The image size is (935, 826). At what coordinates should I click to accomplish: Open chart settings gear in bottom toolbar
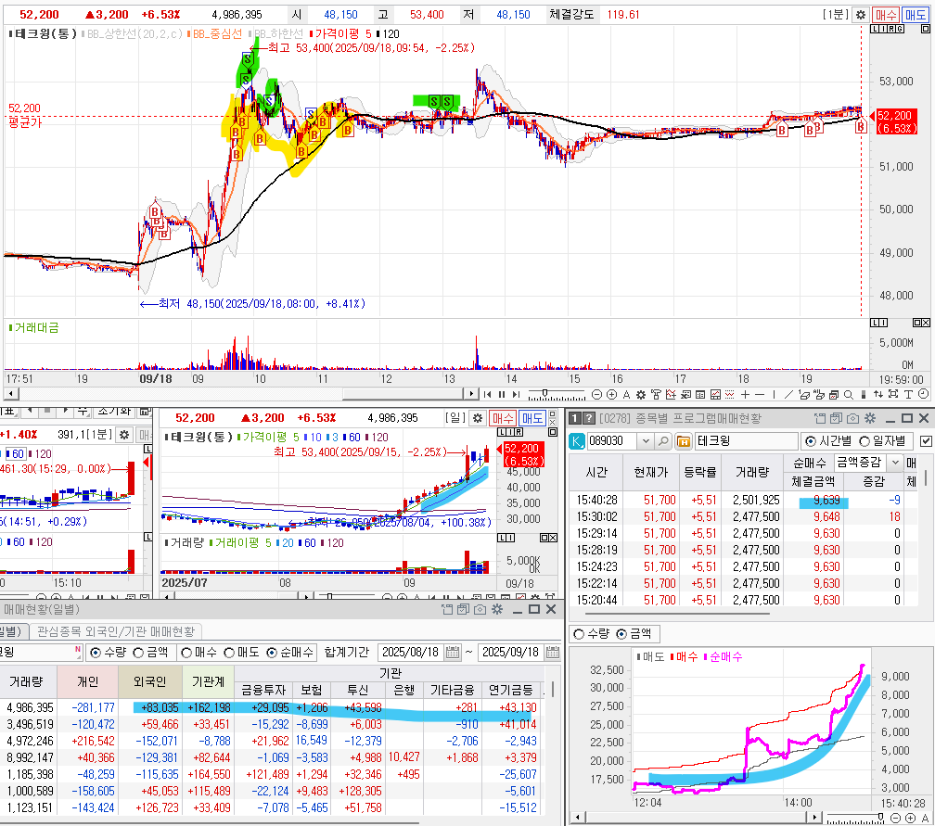(641, 394)
